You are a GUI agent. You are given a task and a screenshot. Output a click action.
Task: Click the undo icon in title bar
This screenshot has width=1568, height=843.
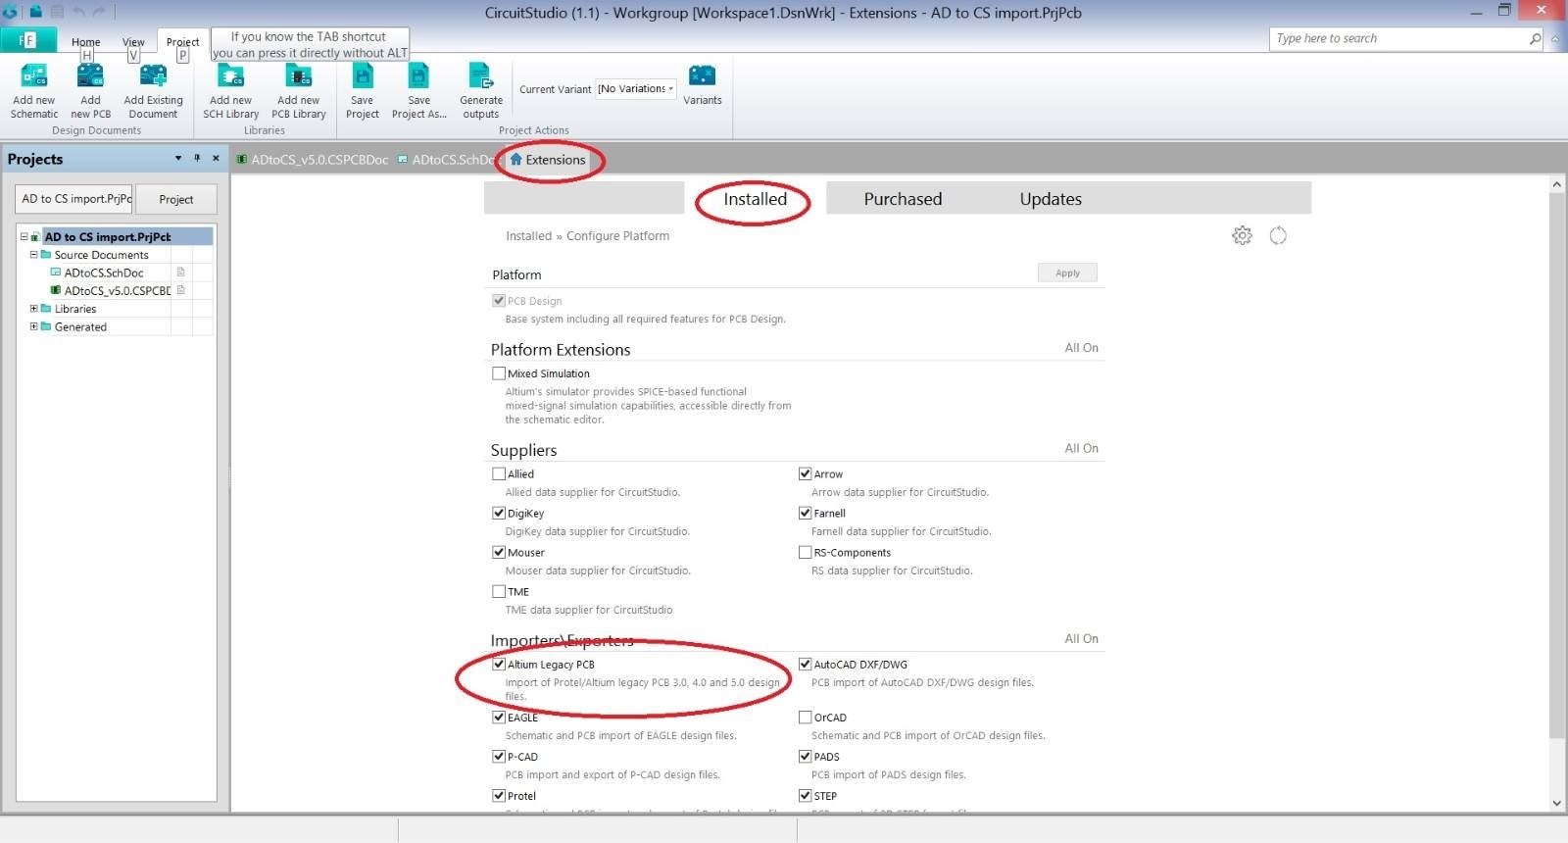tap(78, 12)
